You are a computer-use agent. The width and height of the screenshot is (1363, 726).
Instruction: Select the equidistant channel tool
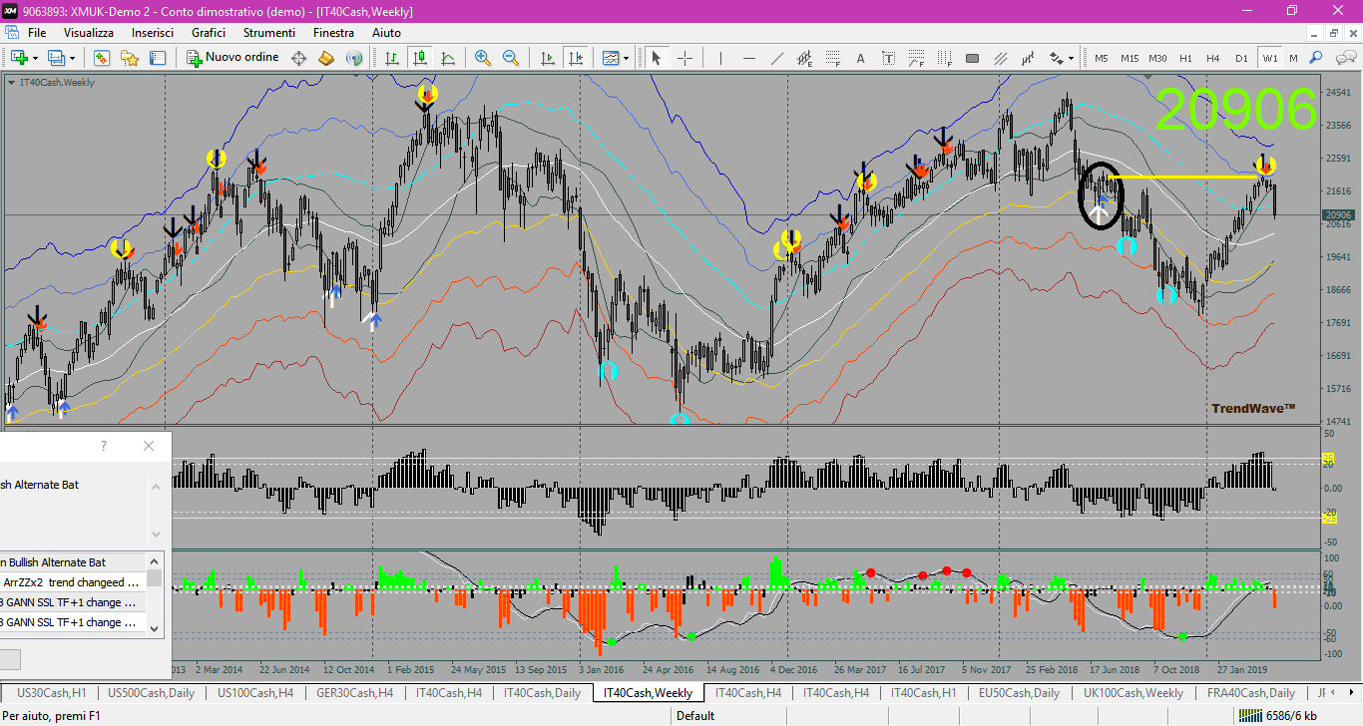(x=804, y=58)
